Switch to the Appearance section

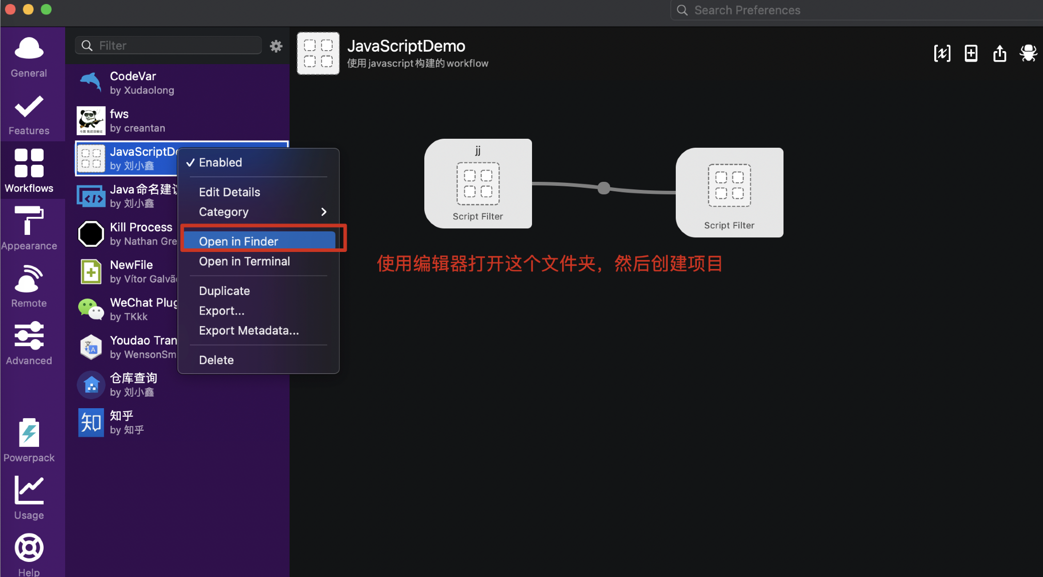click(29, 228)
